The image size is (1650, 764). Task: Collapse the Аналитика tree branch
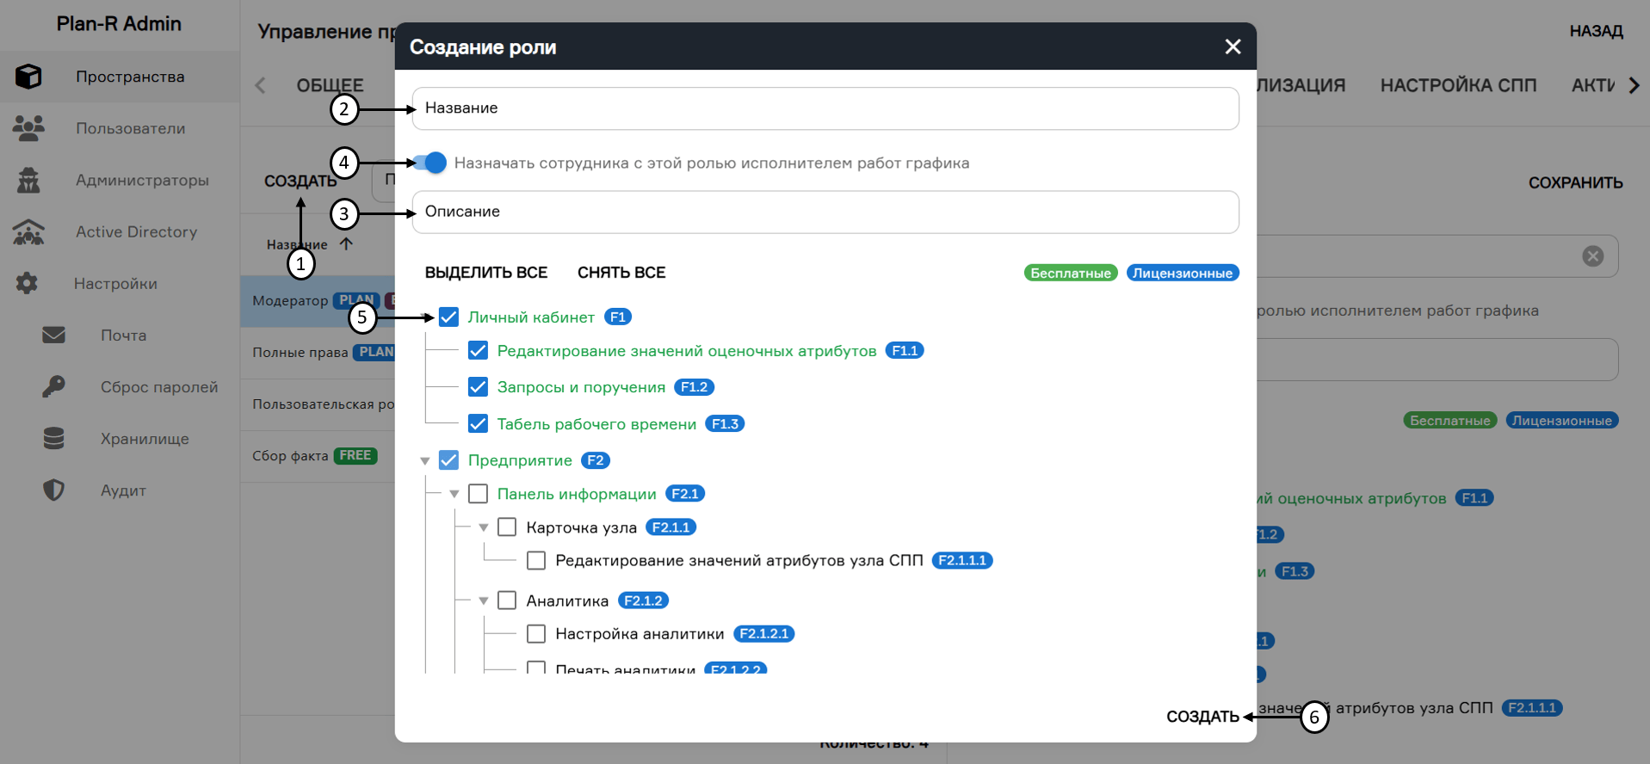(x=484, y=601)
